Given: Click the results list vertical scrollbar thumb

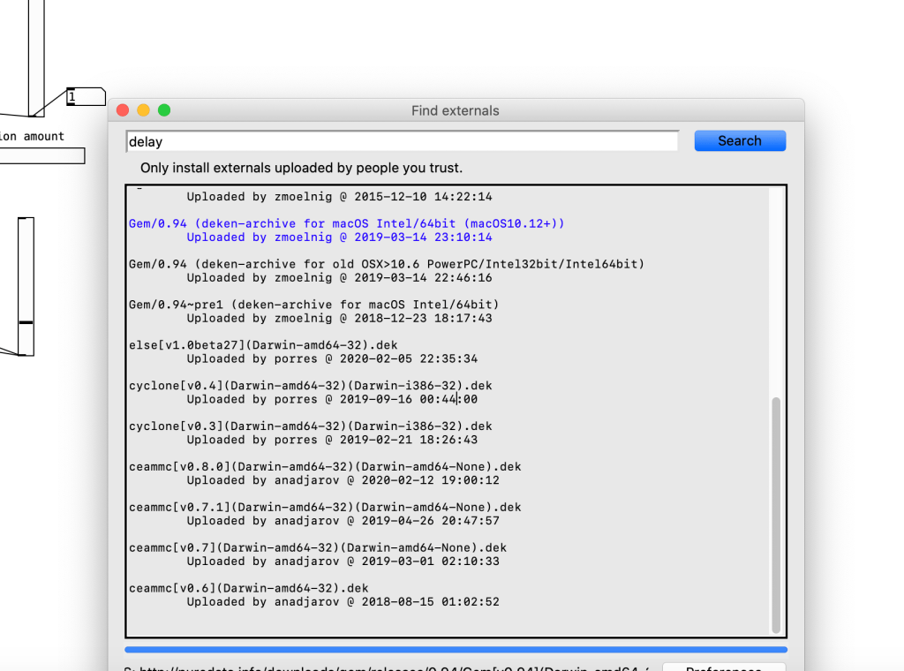Looking at the screenshot, I should [x=776, y=514].
